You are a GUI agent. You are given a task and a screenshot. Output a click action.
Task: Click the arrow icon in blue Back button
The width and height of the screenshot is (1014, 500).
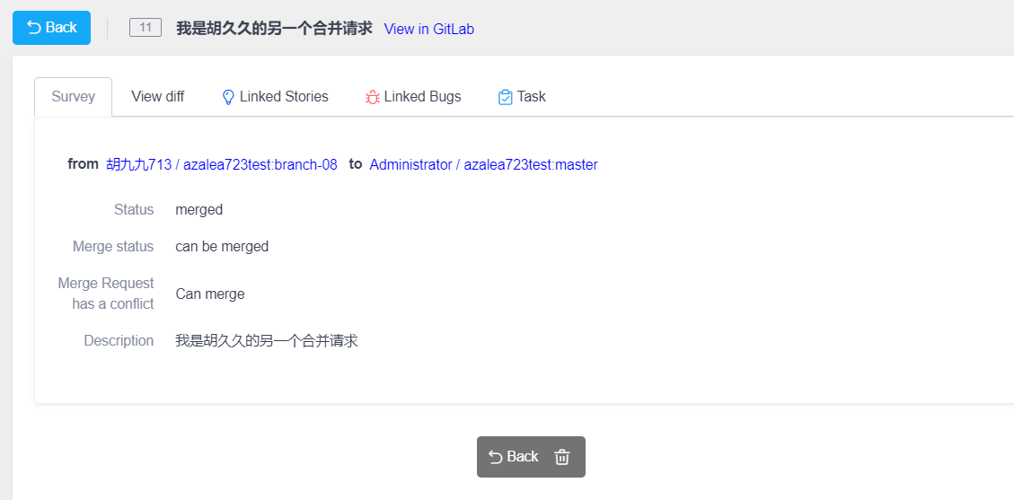34,28
